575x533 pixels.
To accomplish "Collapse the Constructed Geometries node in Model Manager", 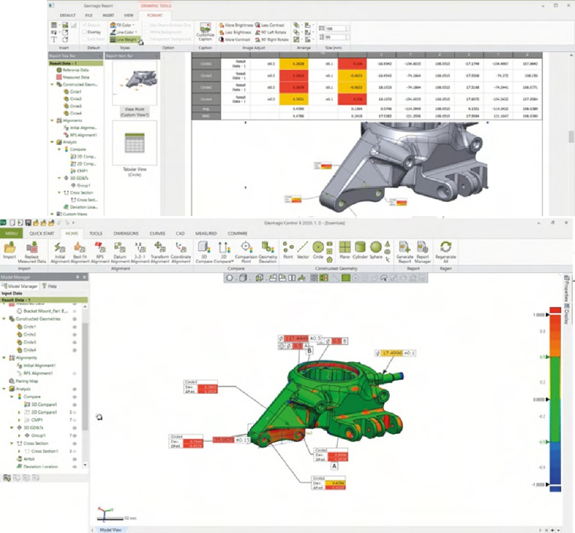I will 4,319.
